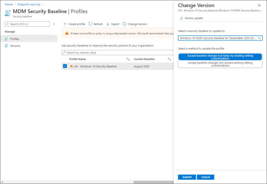Collapse the search sidebar with the double chevron
Image resolution: width=267 pixels, height=184 pixels.
click(54, 24)
